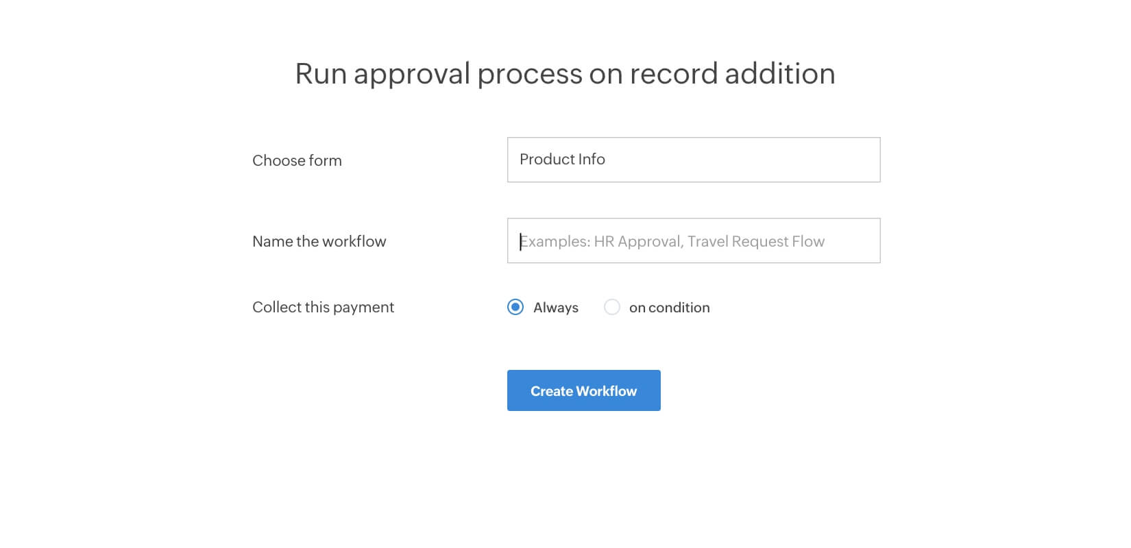Select the Always radio button
Image resolution: width=1131 pixels, height=548 pixels.
point(515,307)
